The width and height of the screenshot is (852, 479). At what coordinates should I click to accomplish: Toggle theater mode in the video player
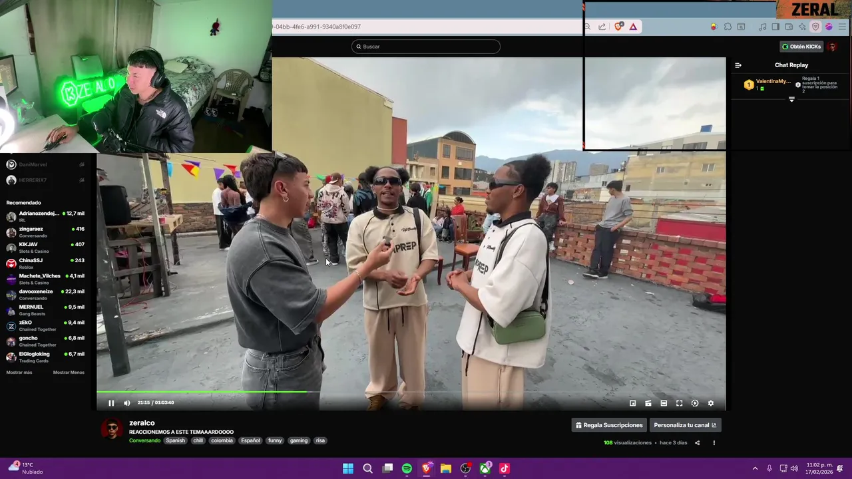664,403
